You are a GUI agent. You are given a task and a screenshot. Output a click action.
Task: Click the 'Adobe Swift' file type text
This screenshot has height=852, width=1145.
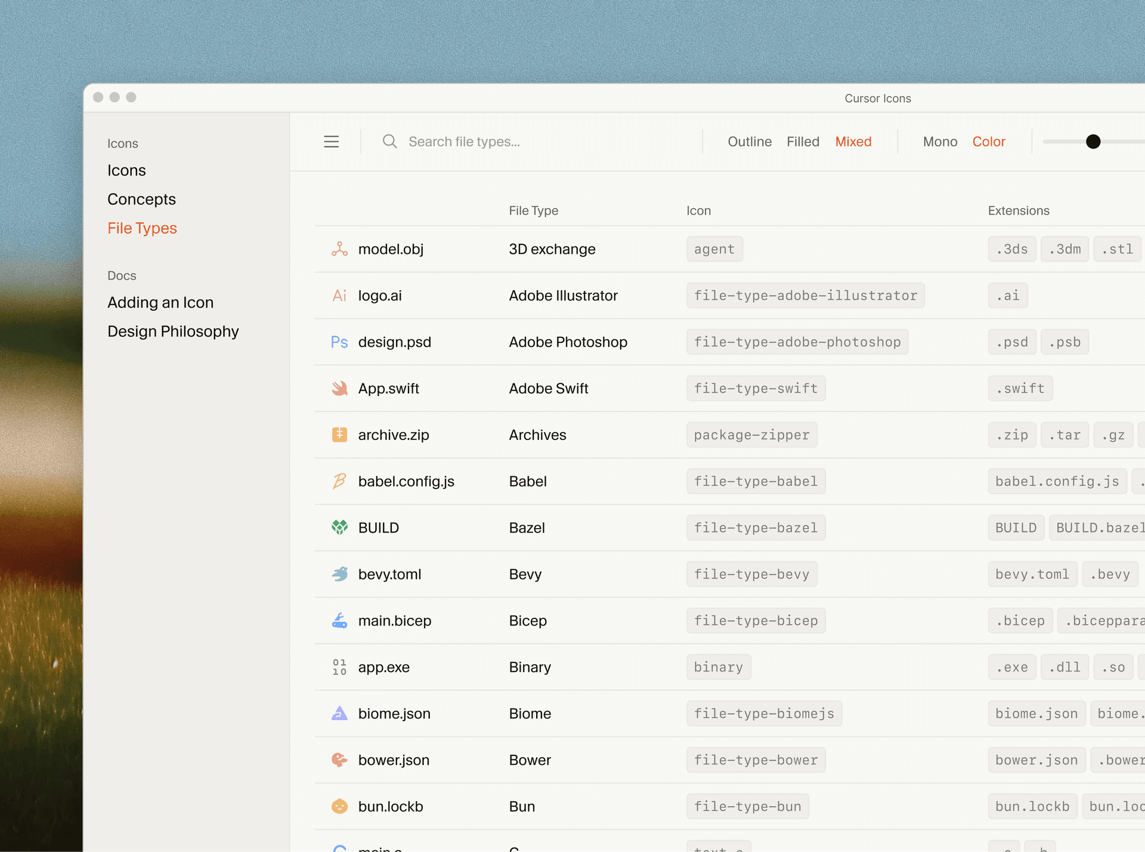coord(549,389)
